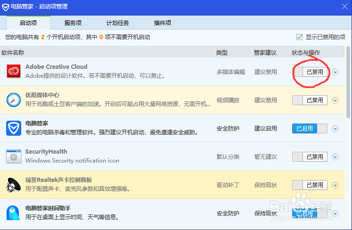
Task: Switch to the 服务项 tab
Action: pyautogui.click(x=73, y=23)
